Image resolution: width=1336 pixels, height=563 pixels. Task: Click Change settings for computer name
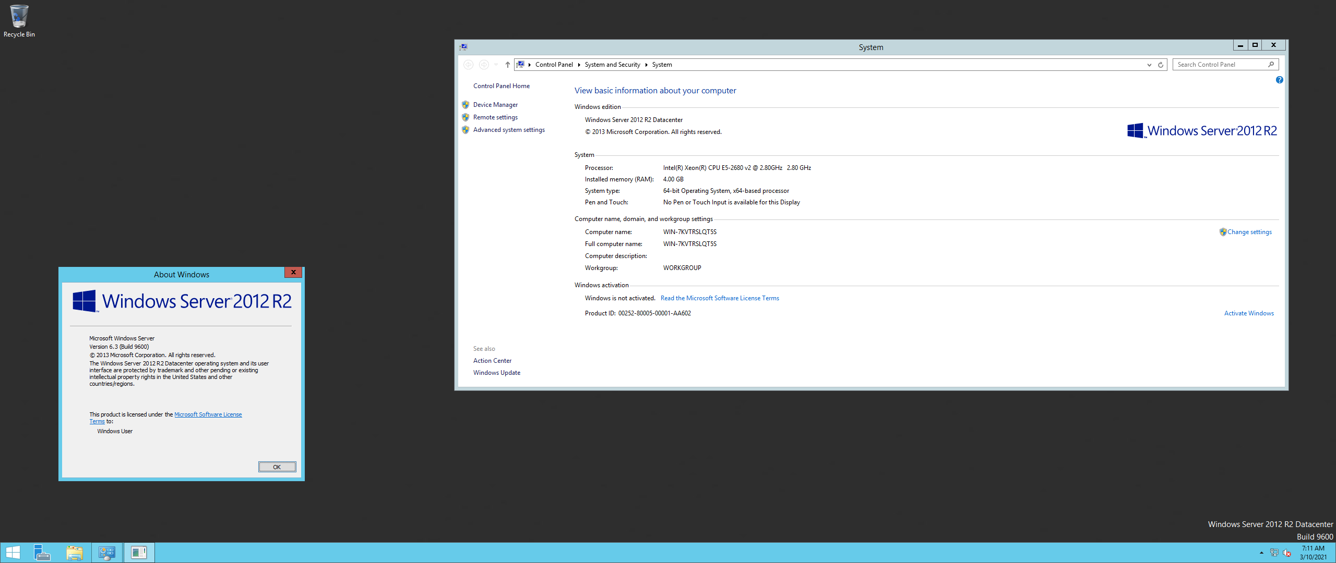pos(1249,232)
